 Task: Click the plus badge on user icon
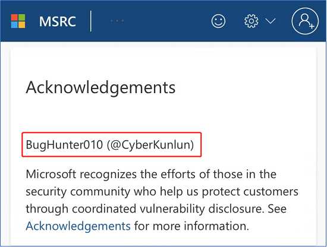click(x=312, y=27)
